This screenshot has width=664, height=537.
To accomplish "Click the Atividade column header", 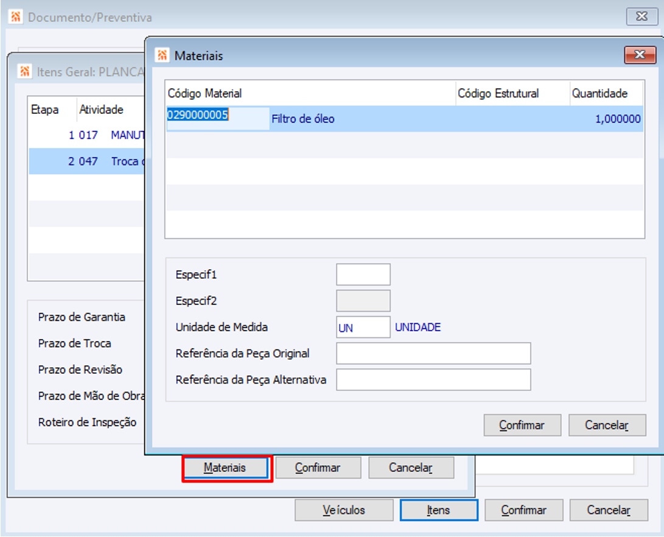I will click(x=101, y=110).
